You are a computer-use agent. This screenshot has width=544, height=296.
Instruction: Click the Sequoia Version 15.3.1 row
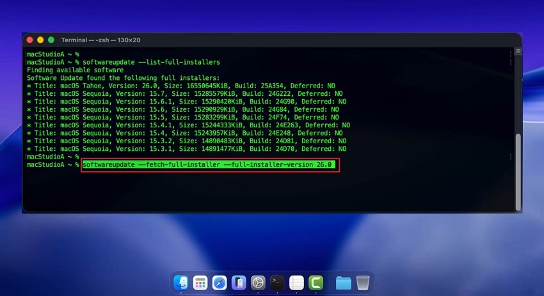187,149
